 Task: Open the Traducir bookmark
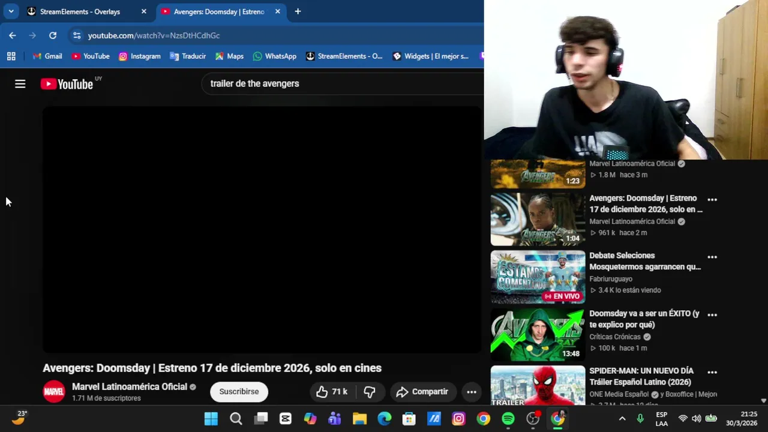point(188,56)
